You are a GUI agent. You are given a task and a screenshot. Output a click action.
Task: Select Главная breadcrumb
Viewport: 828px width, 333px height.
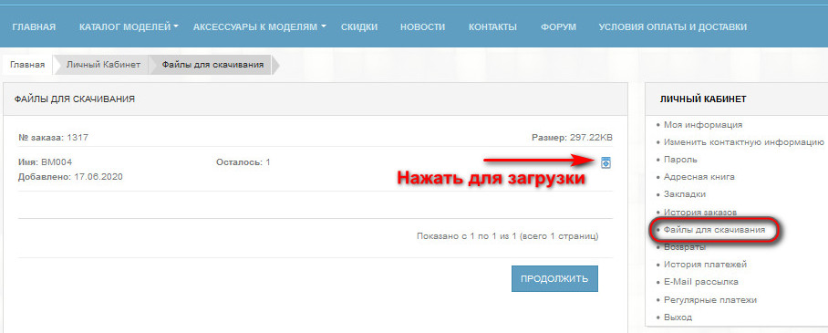(27, 65)
